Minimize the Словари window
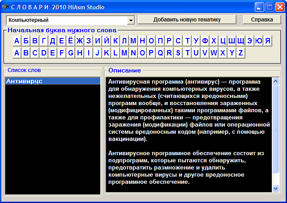The height and width of the screenshot is (203, 287). [259, 7]
